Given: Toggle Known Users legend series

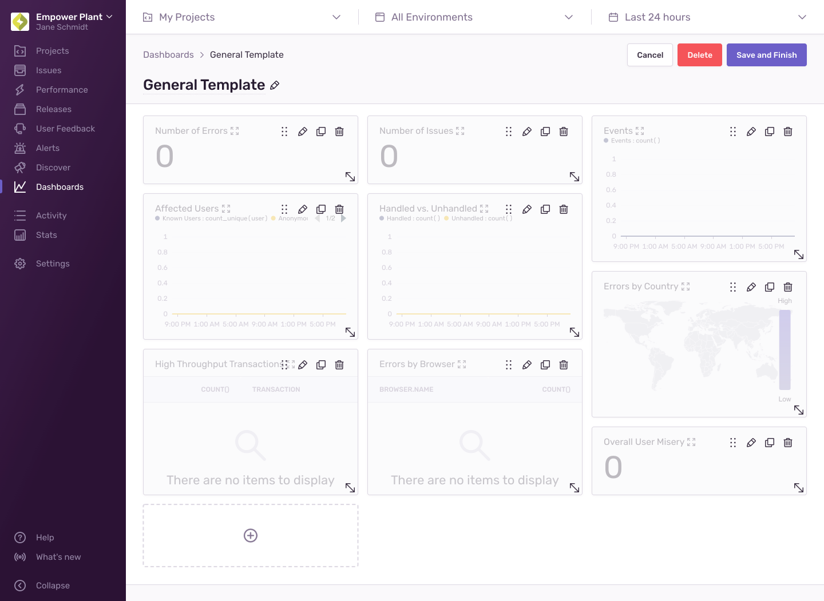Looking at the screenshot, I should 211,218.
